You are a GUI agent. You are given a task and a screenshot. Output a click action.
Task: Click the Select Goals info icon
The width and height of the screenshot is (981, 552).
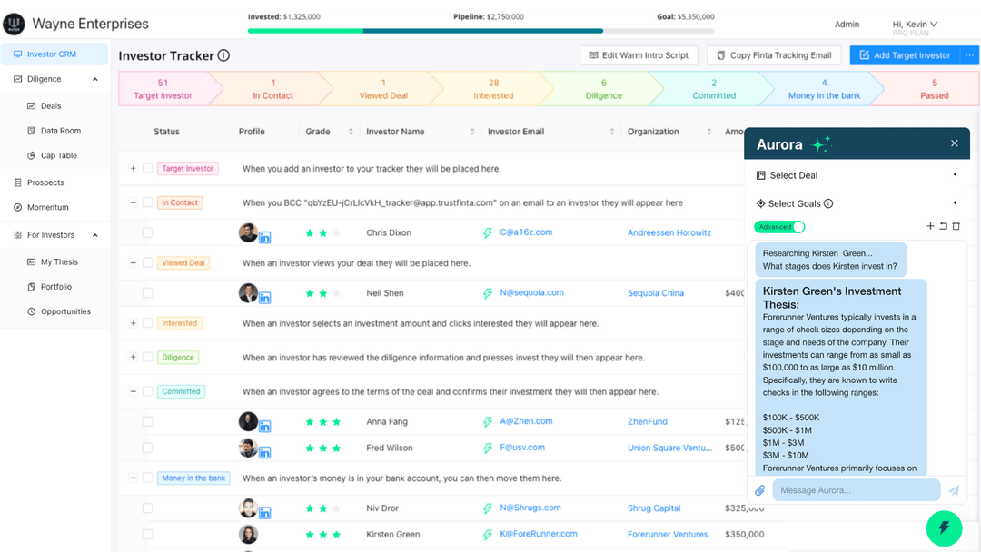coord(828,203)
